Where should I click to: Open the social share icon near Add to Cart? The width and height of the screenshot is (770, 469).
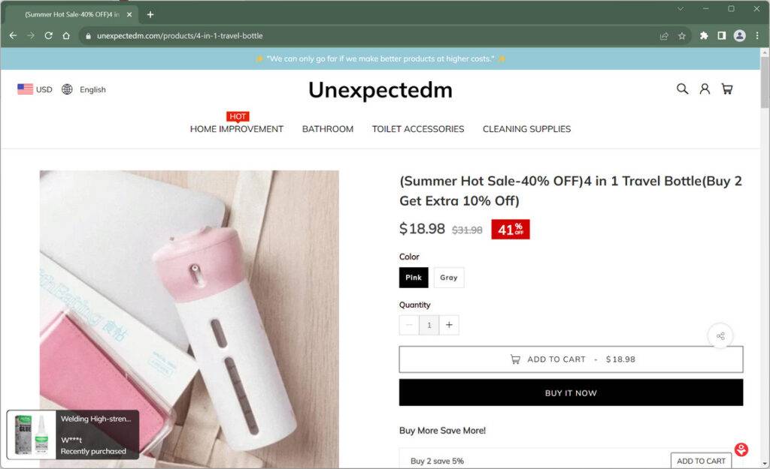pyautogui.click(x=720, y=336)
